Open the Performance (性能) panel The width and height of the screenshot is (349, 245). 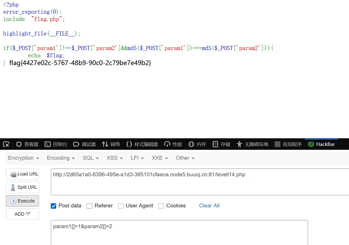[173, 144]
